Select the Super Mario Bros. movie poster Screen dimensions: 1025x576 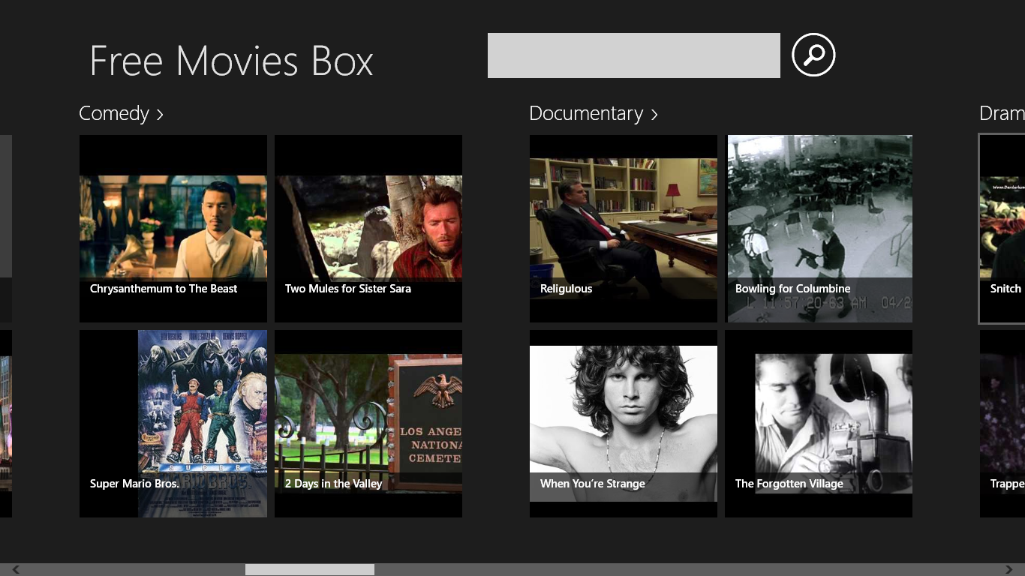click(173, 424)
